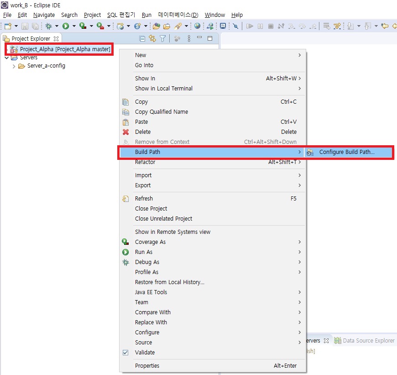397x375 pixels.
Task: Select the Server_a-config tree row
Action: [46, 66]
